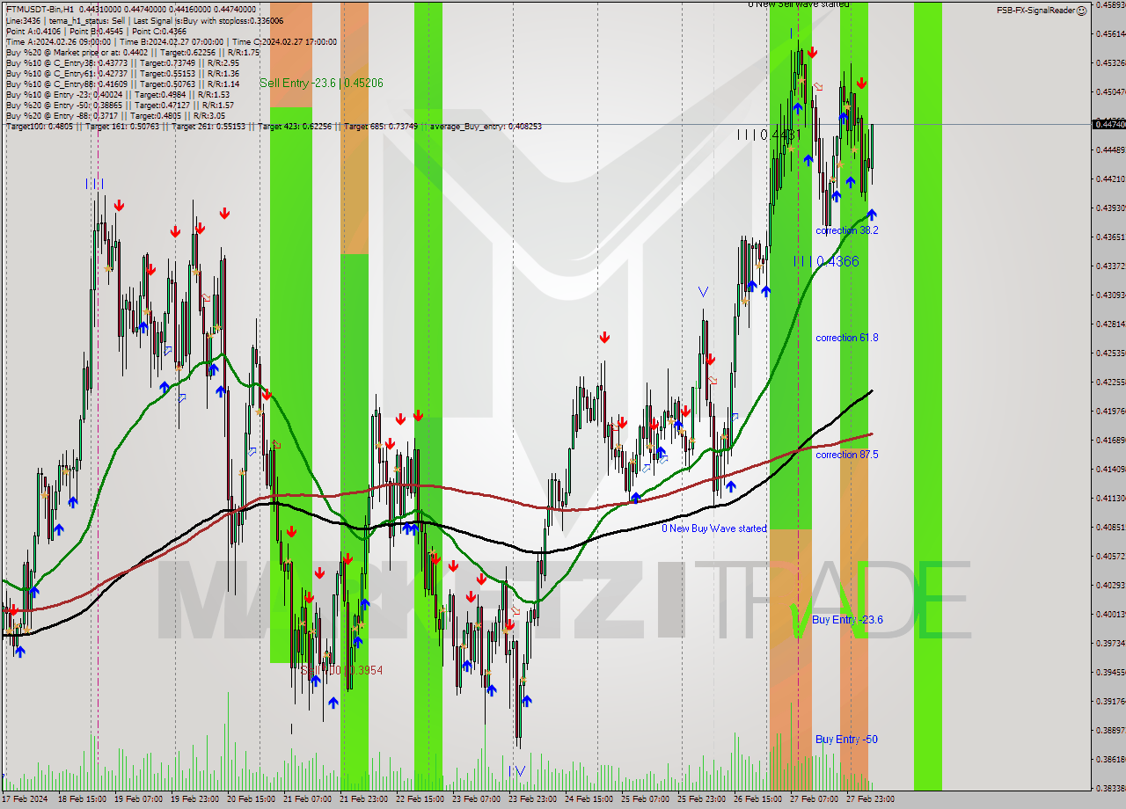Click the '22 Feb 15:00' time axis label
Screen dimensions: 1126x809
click(x=421, y=799)
